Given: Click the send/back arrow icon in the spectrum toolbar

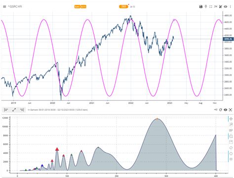Looking at the screenshot, I should click(x=216, y=110).
